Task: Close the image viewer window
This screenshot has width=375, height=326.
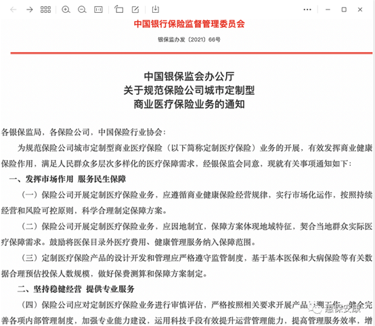Action: coord(360,9)
